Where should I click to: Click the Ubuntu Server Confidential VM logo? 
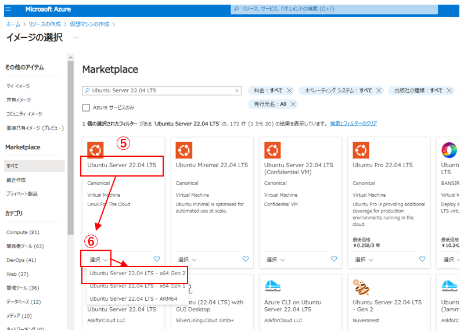[x=272, y=150]
